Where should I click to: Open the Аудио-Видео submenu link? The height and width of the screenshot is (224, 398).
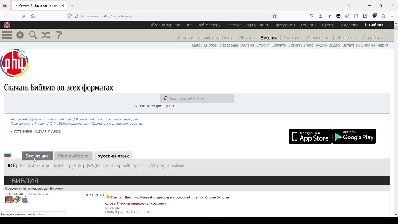pos(328,45)
